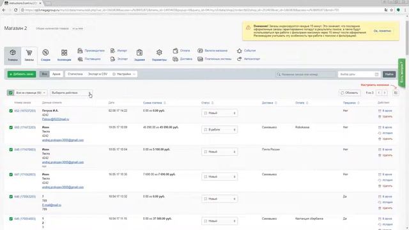Reload page with browser refresh button
409x230 pixels.
(15, 10)
